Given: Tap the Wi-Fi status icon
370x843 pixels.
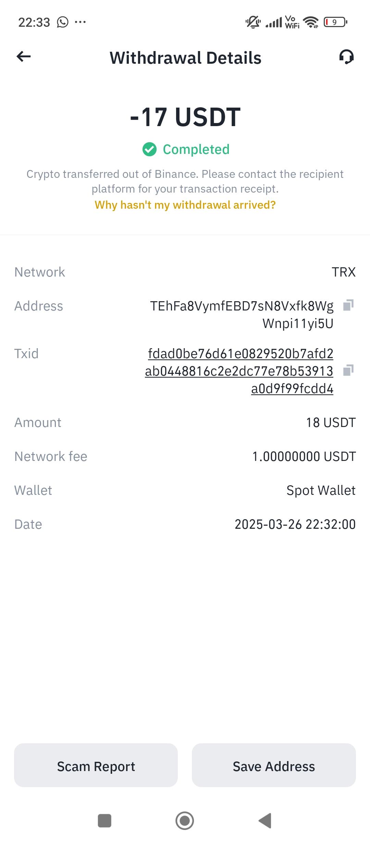Looking at the screenshot, I should (311, 22).
